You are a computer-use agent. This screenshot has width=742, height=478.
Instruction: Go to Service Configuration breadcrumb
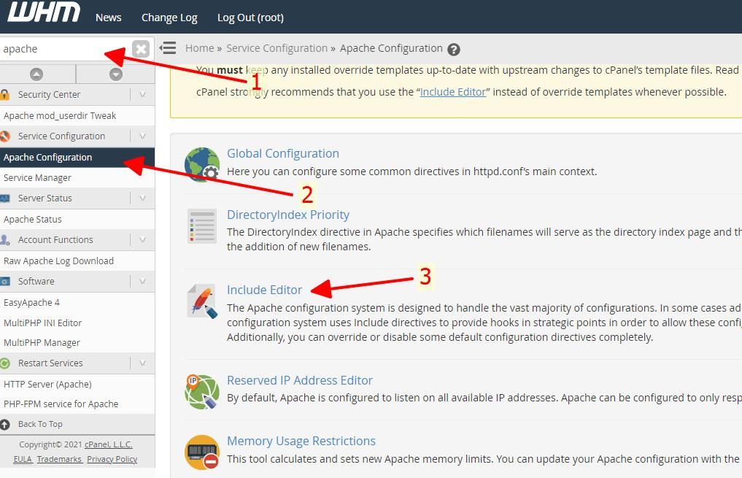[x=277, y=48]
